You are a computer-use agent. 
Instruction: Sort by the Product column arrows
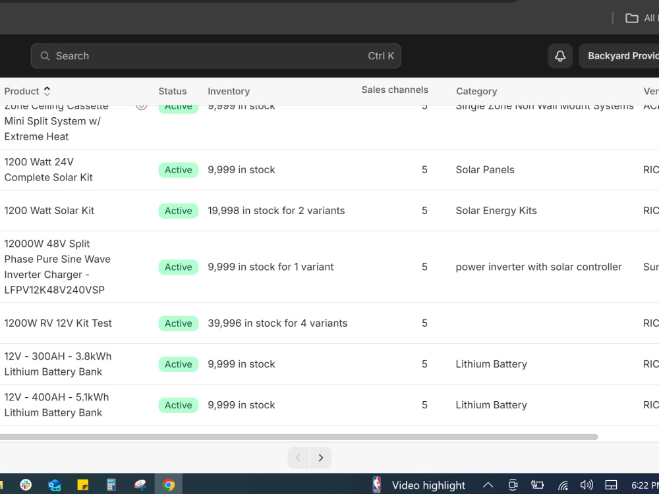tap(47, 91)
